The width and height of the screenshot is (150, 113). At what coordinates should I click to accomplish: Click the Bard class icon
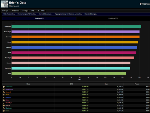[x=4, y=111]
